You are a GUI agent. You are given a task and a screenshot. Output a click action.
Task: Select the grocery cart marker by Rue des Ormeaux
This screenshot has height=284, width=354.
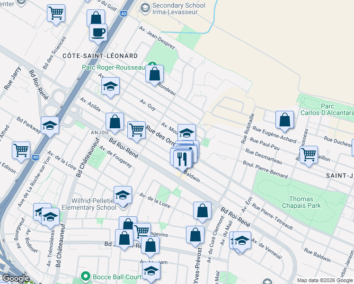pyautogui.click(x=136, y=132)
